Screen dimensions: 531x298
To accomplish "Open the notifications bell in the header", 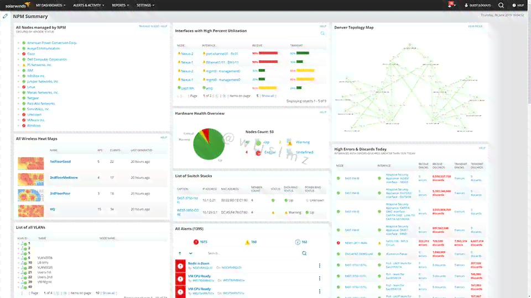I will click(450, 5).
